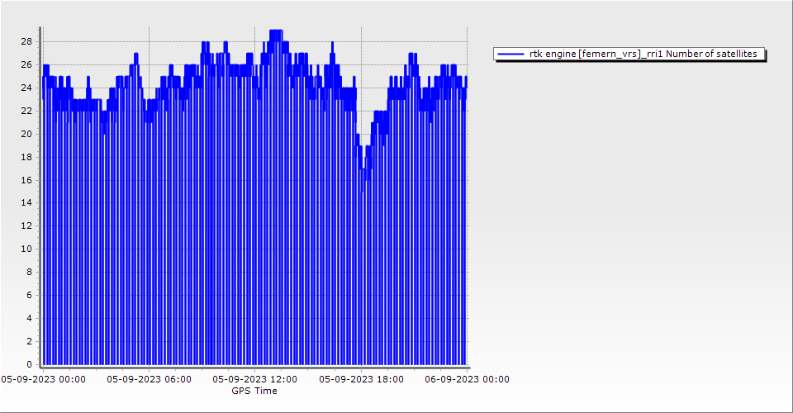Click the blue line swatch in the legend

[x=511, y=54]
